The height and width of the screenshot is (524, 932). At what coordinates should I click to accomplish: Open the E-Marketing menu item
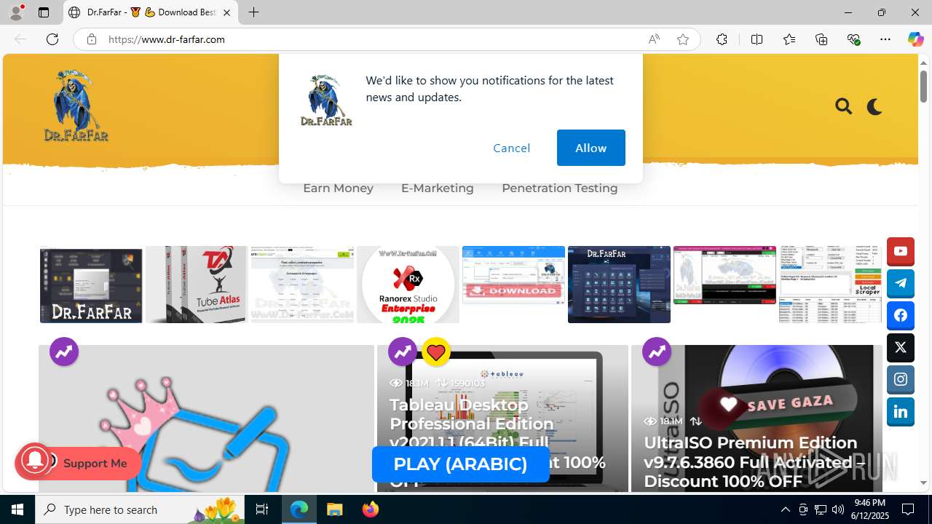[437, 188]
